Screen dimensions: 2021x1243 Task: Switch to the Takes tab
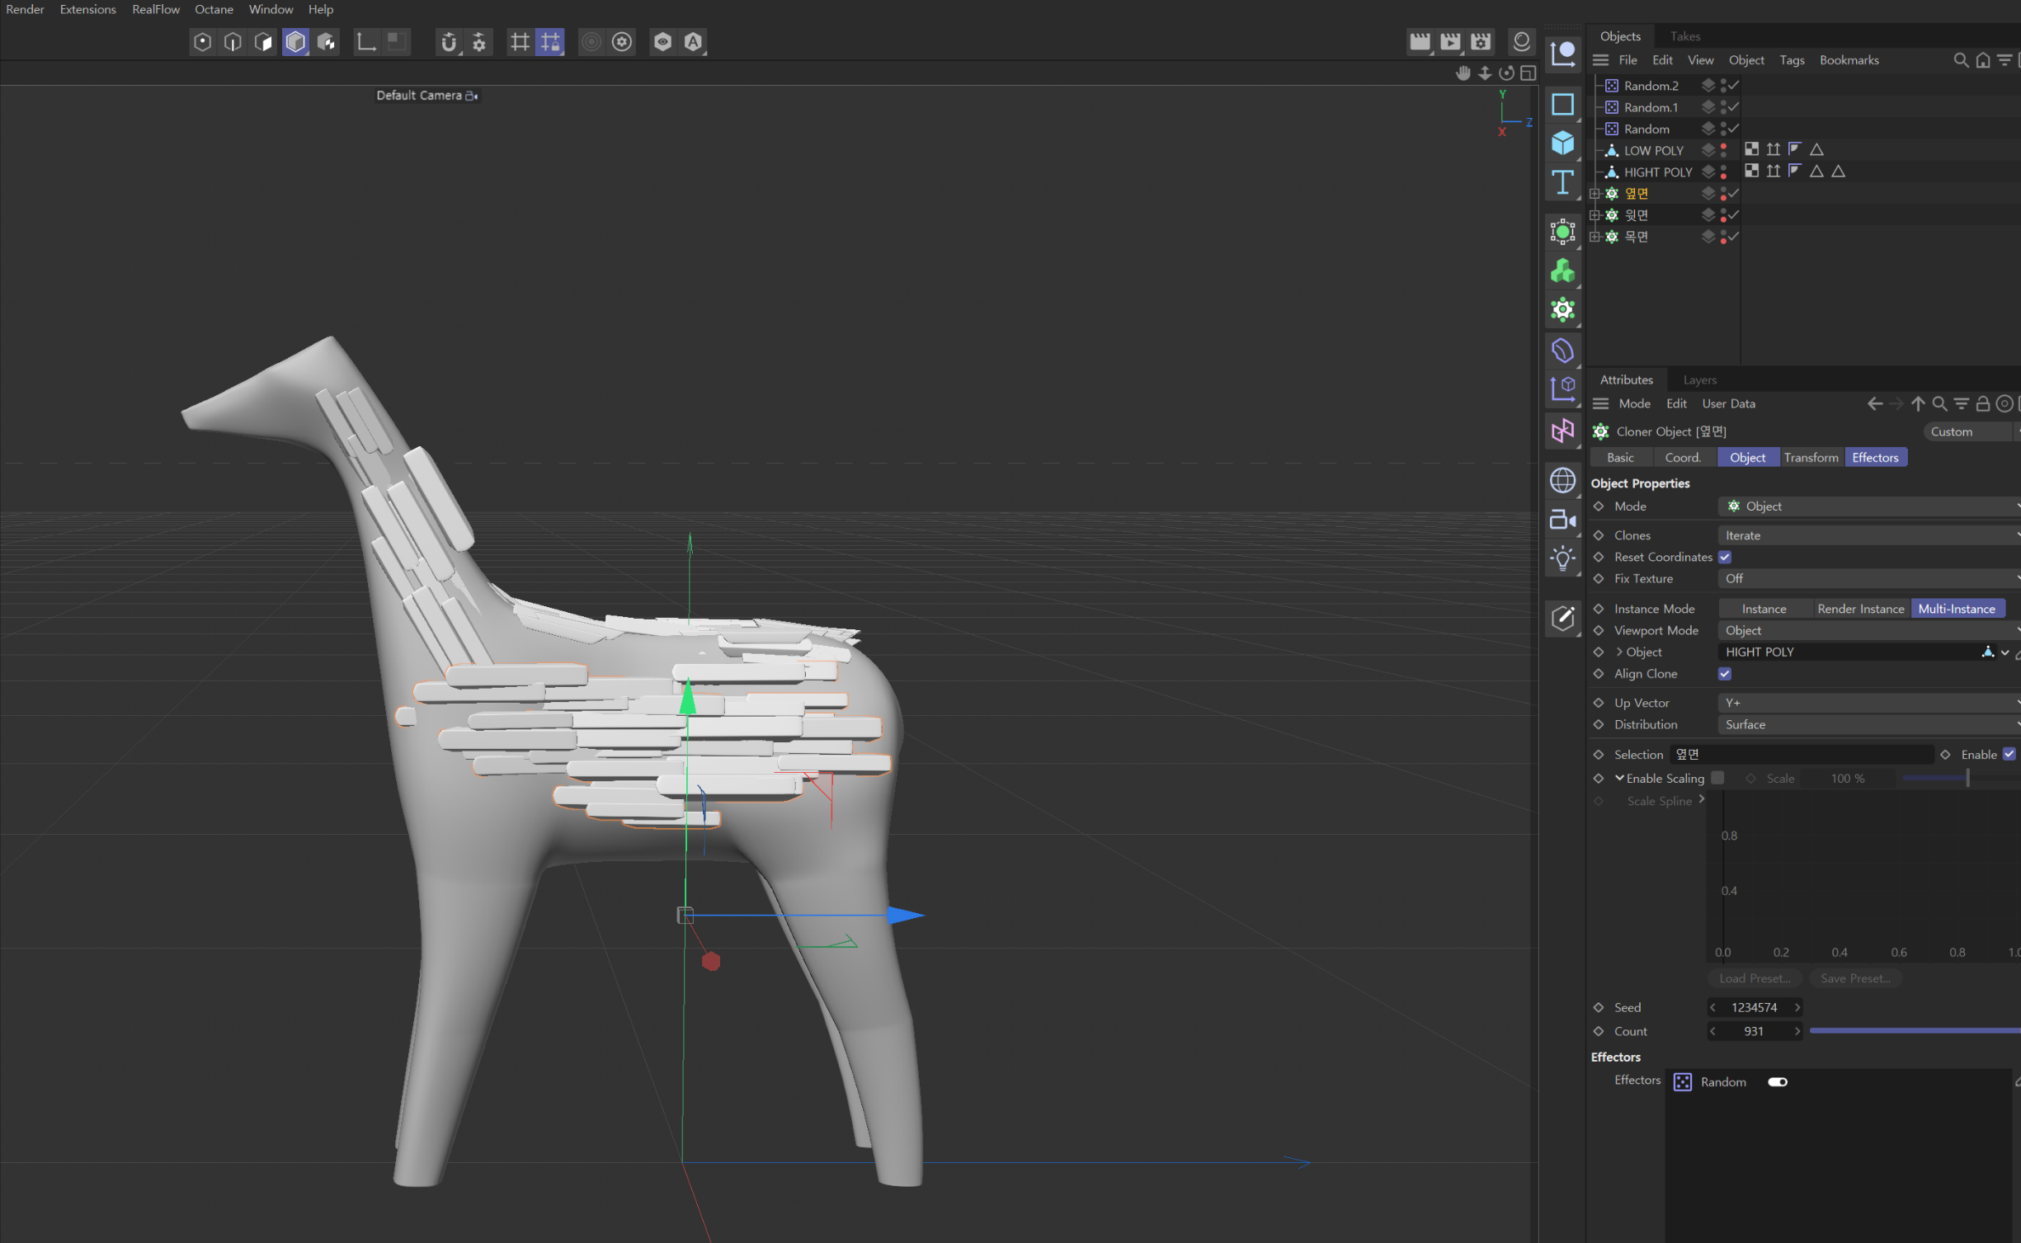1684,36
